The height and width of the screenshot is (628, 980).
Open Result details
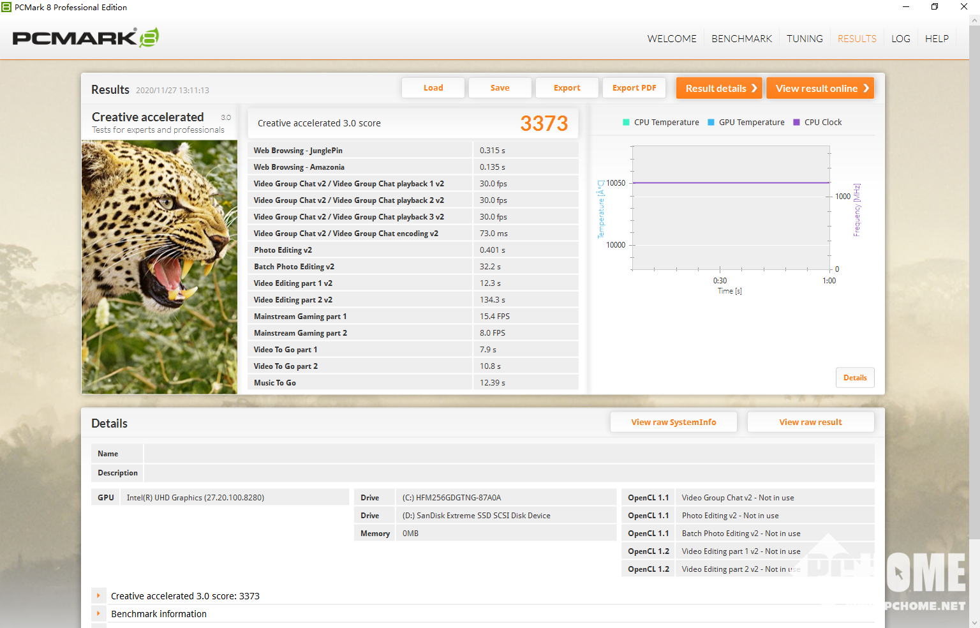click(x=720, y=88)
